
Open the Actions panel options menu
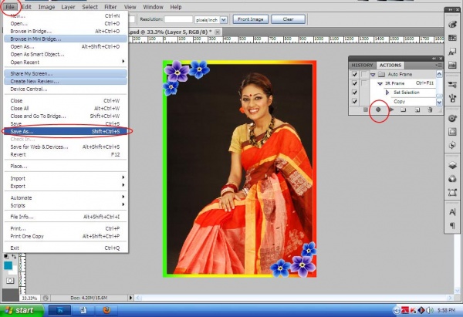(438, 65)
